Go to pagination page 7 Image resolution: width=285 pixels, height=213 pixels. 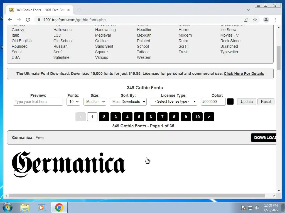pos(162,117)
